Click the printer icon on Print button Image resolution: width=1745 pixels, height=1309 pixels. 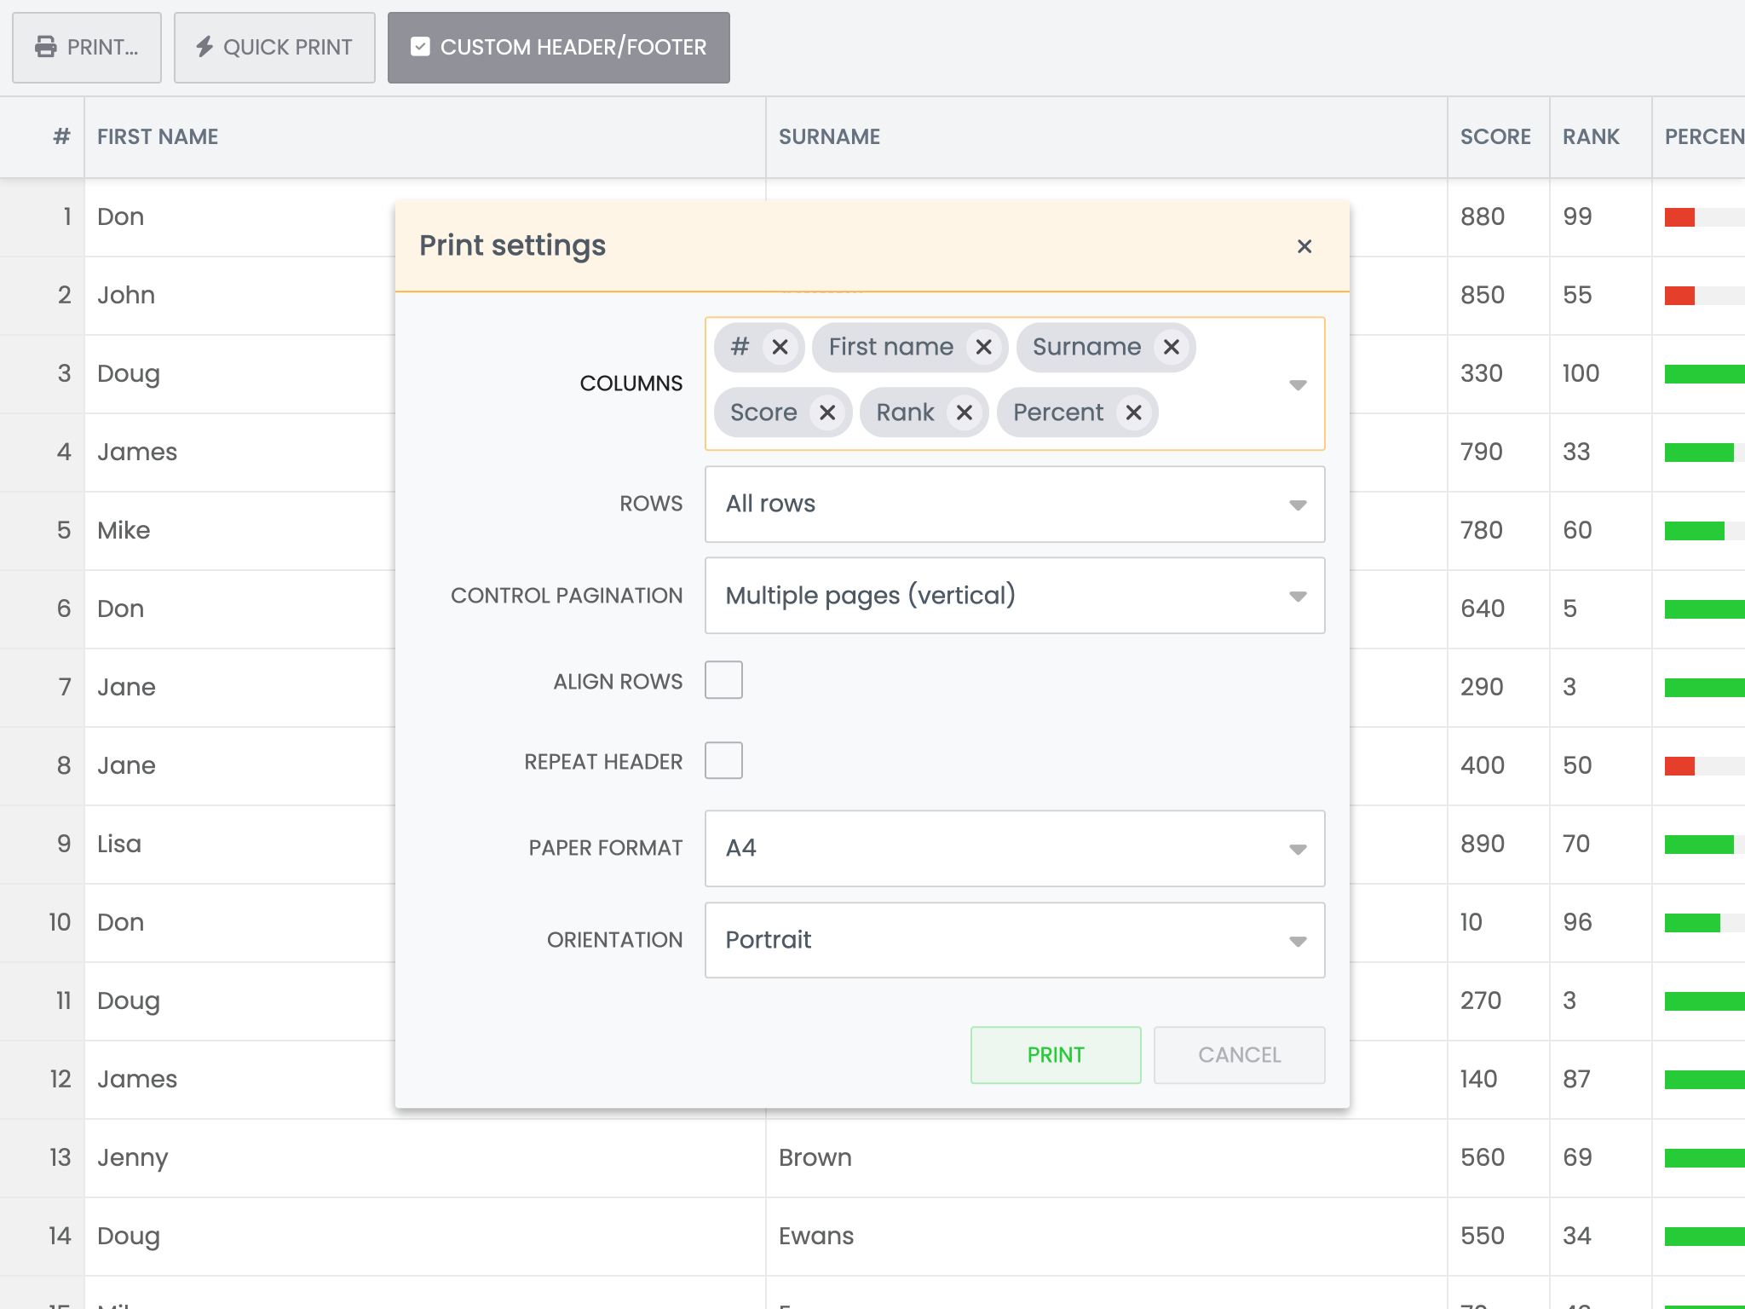(x=46, y=47)
